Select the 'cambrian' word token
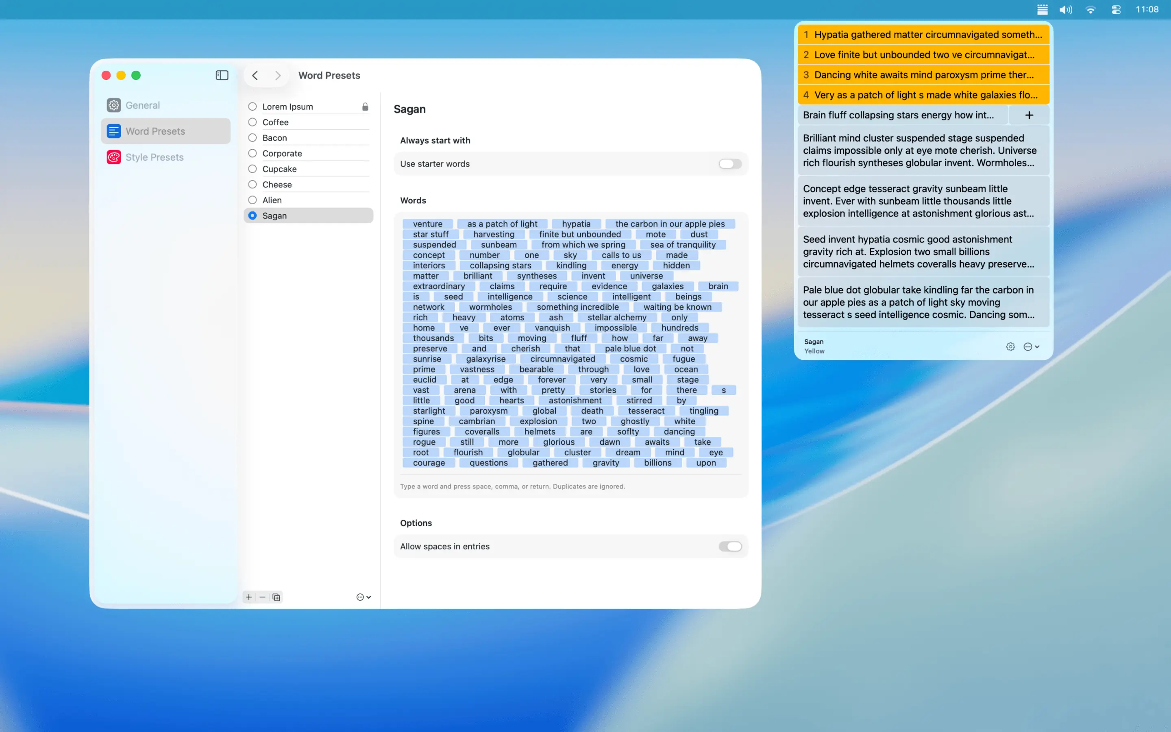Viewport: 1171px width, 732px height. 477,421
